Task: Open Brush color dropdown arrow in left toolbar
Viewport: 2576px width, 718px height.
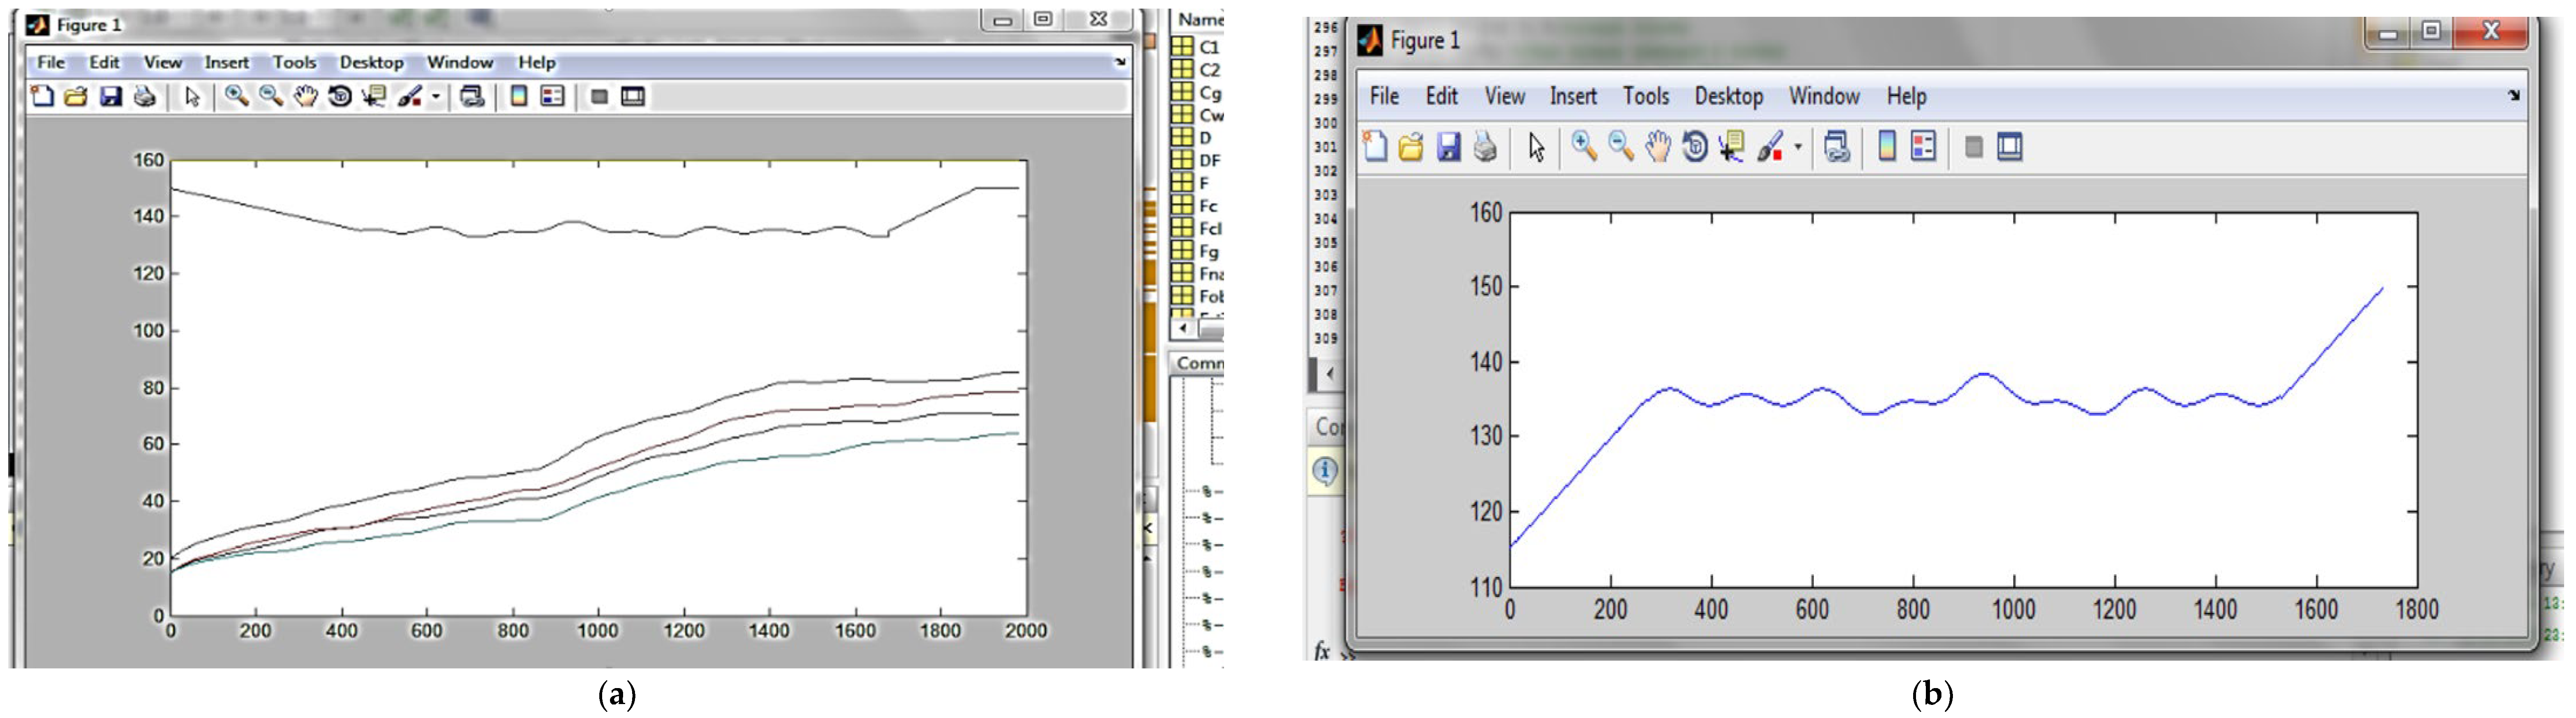Action: click(x=436, y=97)
